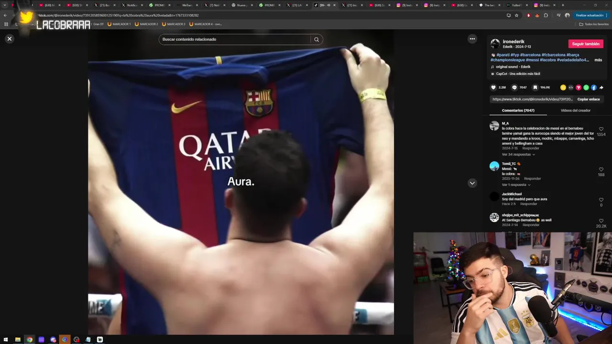612x344 pixels.
Task: Click 'Responder' under JackMichael's comment
Action: pos(529,204)
